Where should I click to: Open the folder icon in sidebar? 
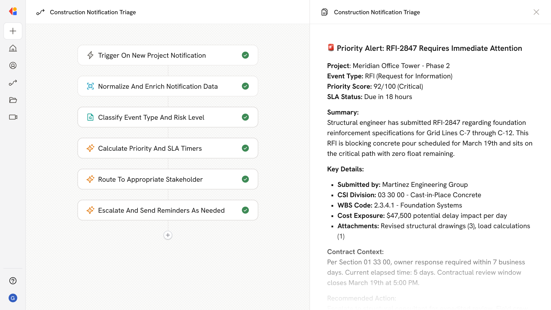(x=13, y=100)
